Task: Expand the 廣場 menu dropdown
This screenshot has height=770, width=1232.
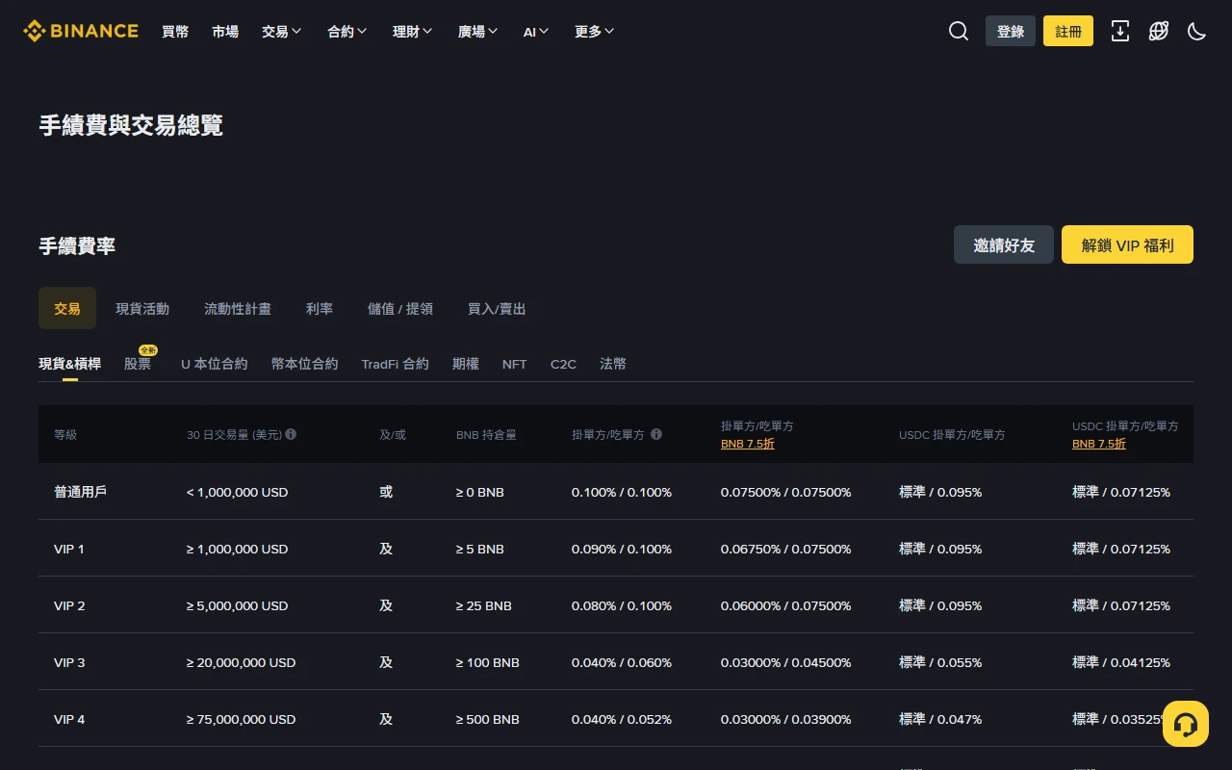Action: [x=478, y=32]
